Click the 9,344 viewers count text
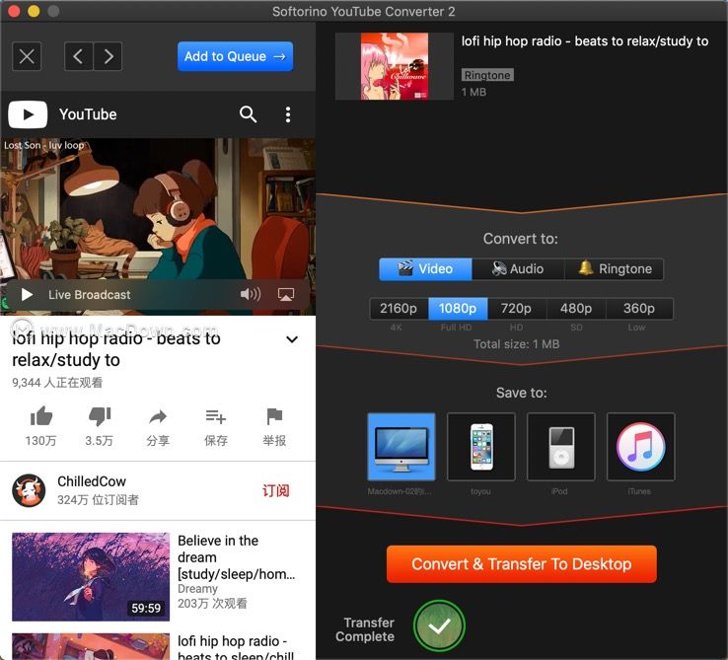Screen dimensions: 728x660 (57, 383)
